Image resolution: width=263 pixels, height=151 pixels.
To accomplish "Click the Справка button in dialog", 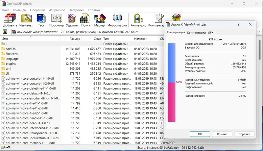I will coord(244,134).
